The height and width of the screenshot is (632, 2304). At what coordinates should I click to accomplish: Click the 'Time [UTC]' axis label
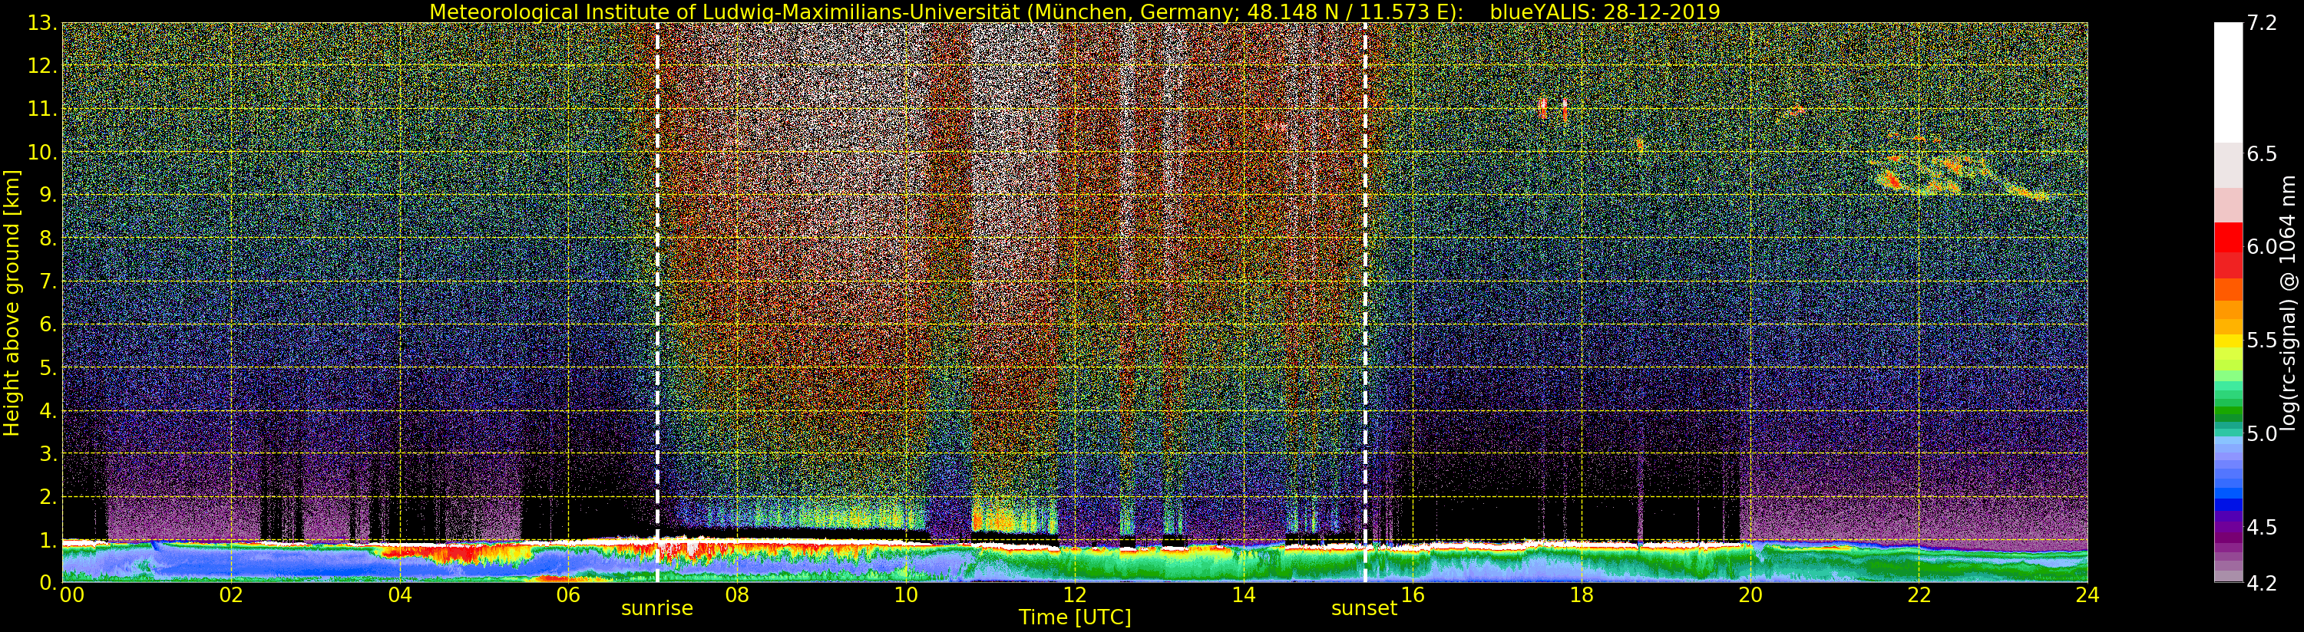[1075, 617]
